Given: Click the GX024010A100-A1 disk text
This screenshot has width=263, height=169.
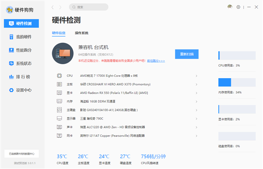Looking at the screenshot, I should tap(109, 110).
